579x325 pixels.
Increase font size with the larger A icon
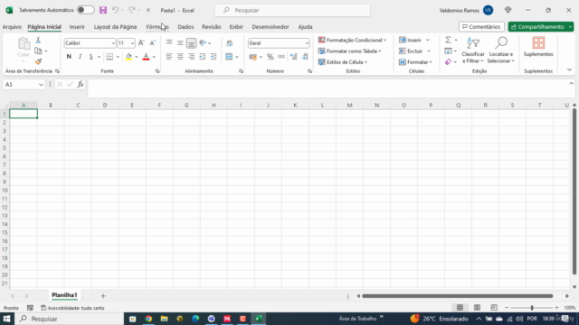coord(141,43)
